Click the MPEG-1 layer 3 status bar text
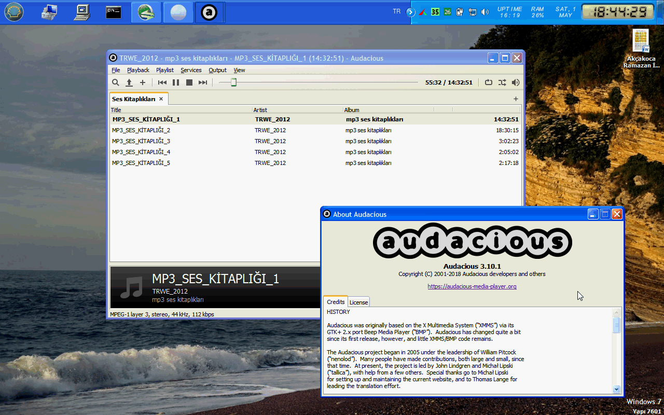The width and height of the screenshot is (664, 415). coord(162,314)
